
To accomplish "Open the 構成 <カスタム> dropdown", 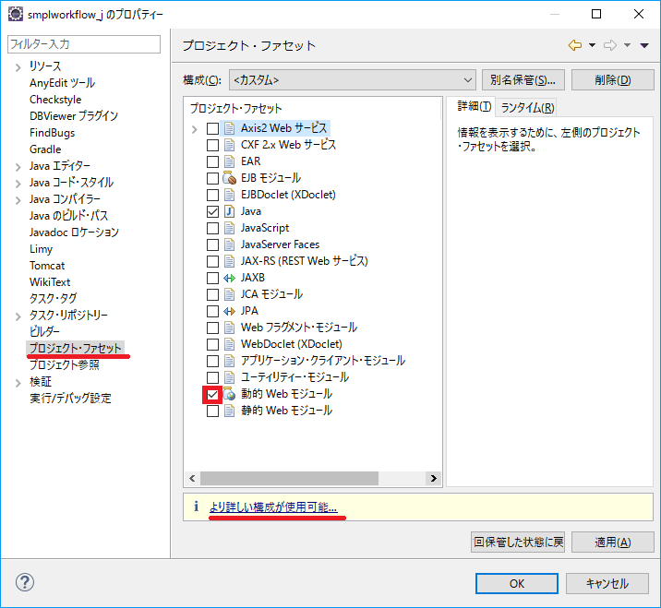I will 353,79.
